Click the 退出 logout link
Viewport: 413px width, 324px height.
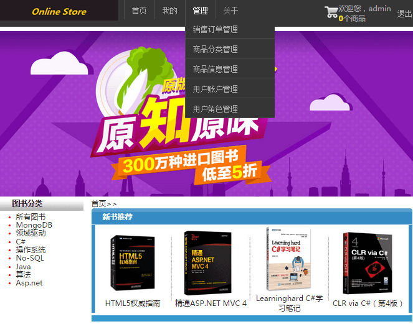[404, 14]
